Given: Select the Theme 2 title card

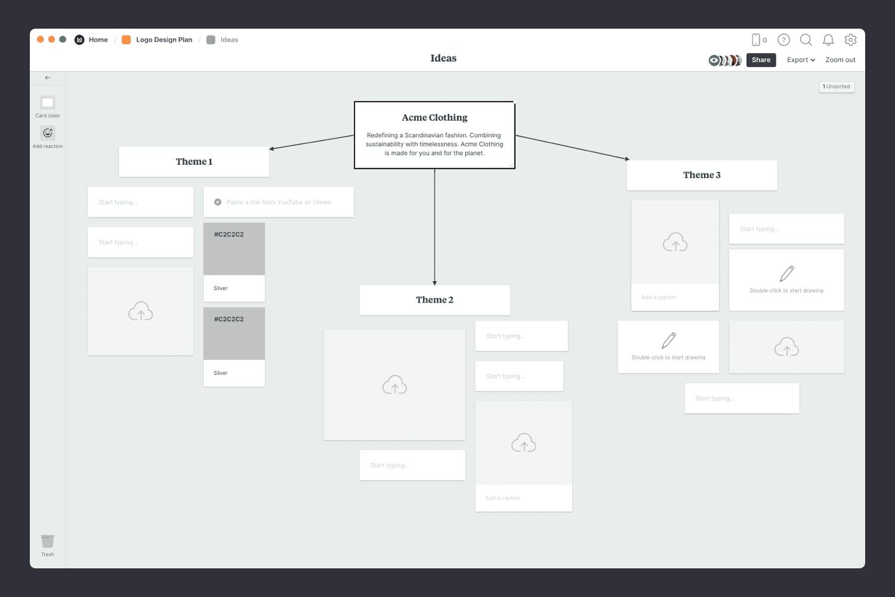Looking at the screenshot, I should click(434, 300).
